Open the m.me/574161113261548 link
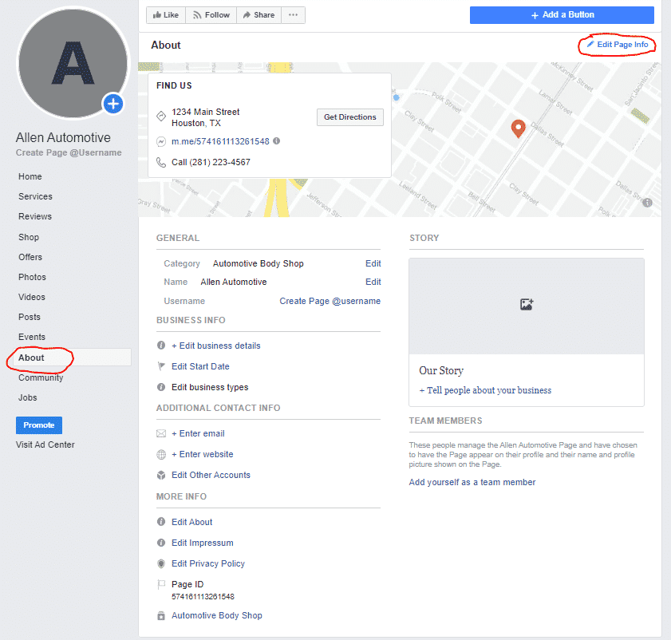671x640 pixels. (220, 141)
